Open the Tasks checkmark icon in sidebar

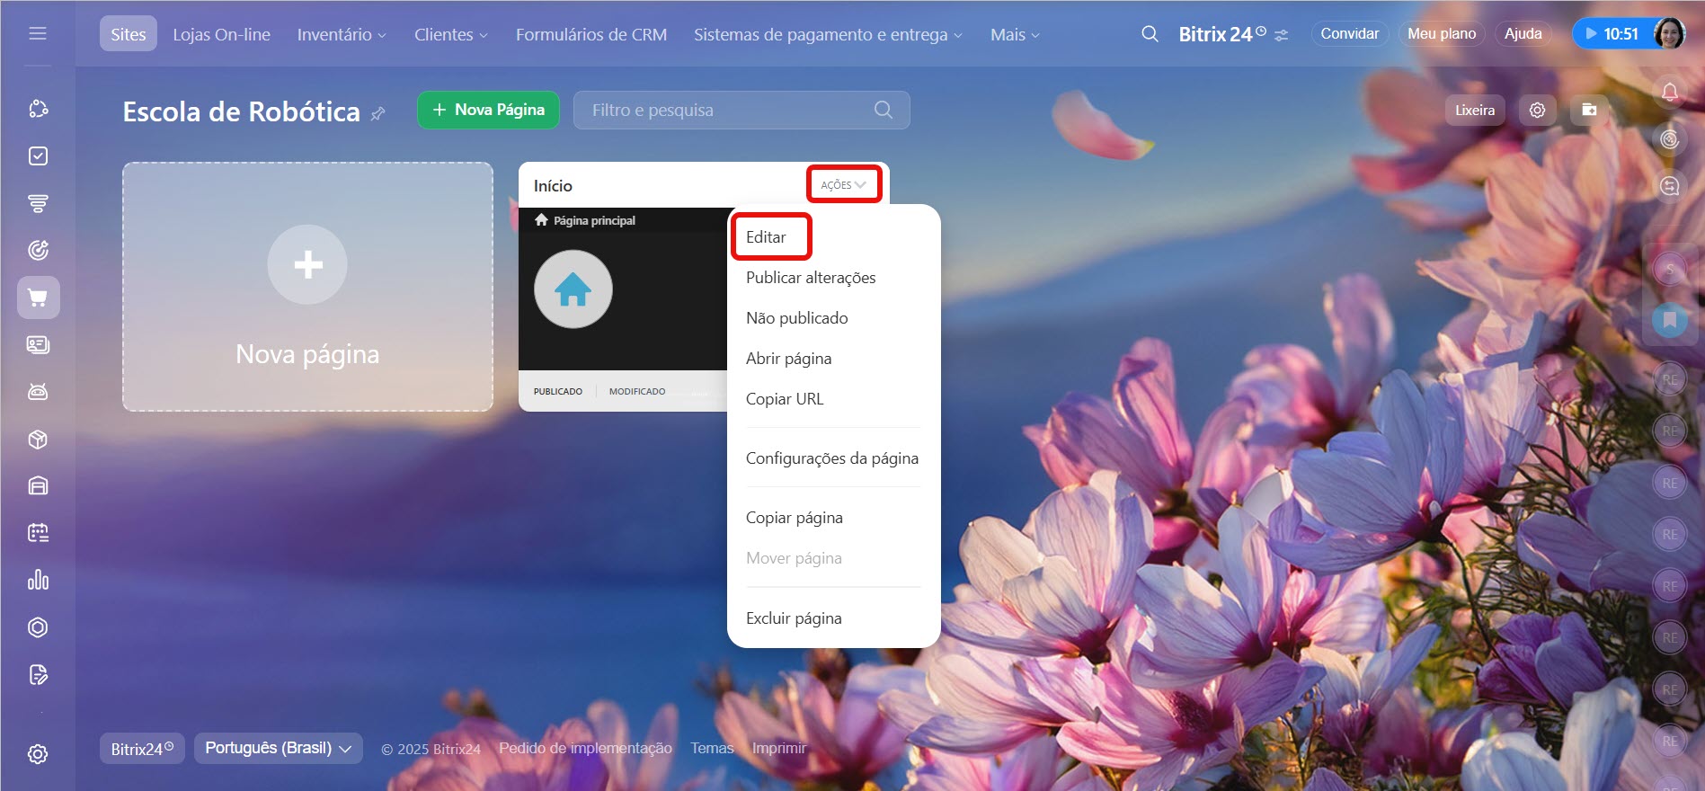(38, 156)
